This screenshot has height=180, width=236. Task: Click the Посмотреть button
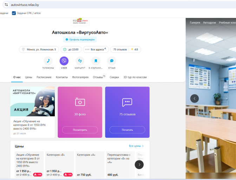[x=80, y=130]
